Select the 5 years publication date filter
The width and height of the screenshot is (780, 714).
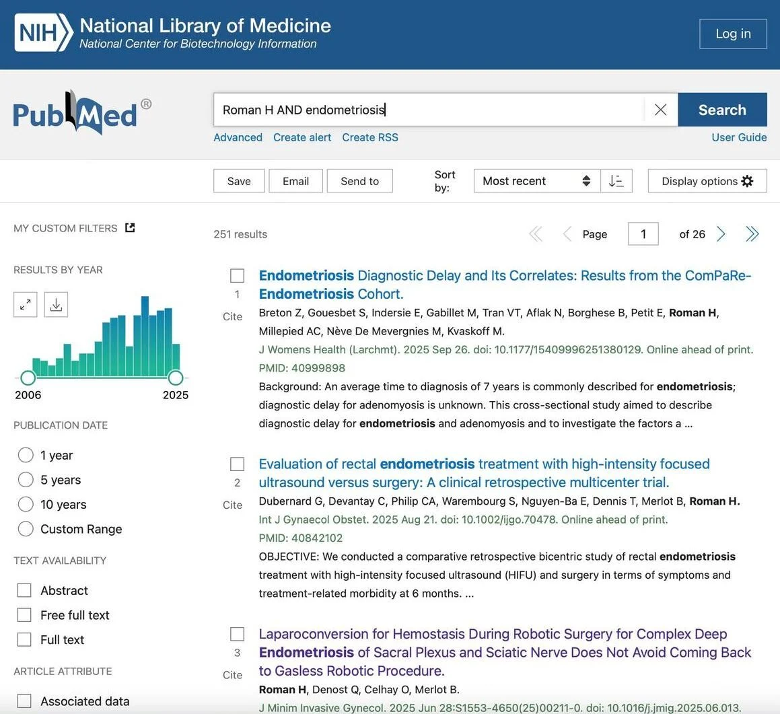tap(26, 480)
